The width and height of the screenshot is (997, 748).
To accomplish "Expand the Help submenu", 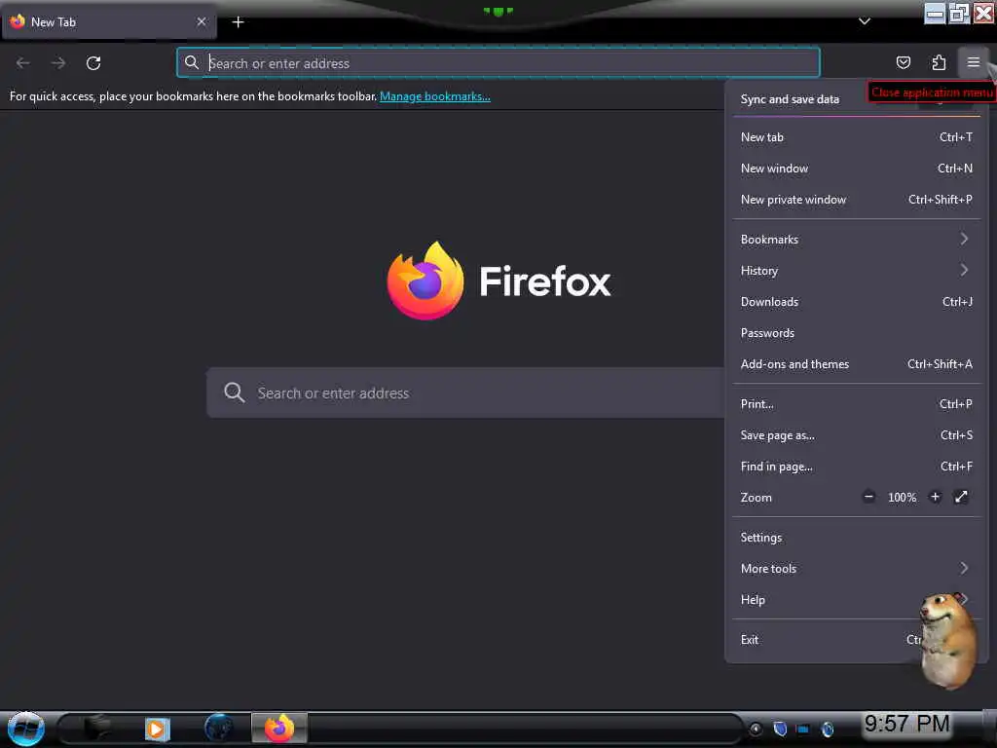I will (856, 600).
